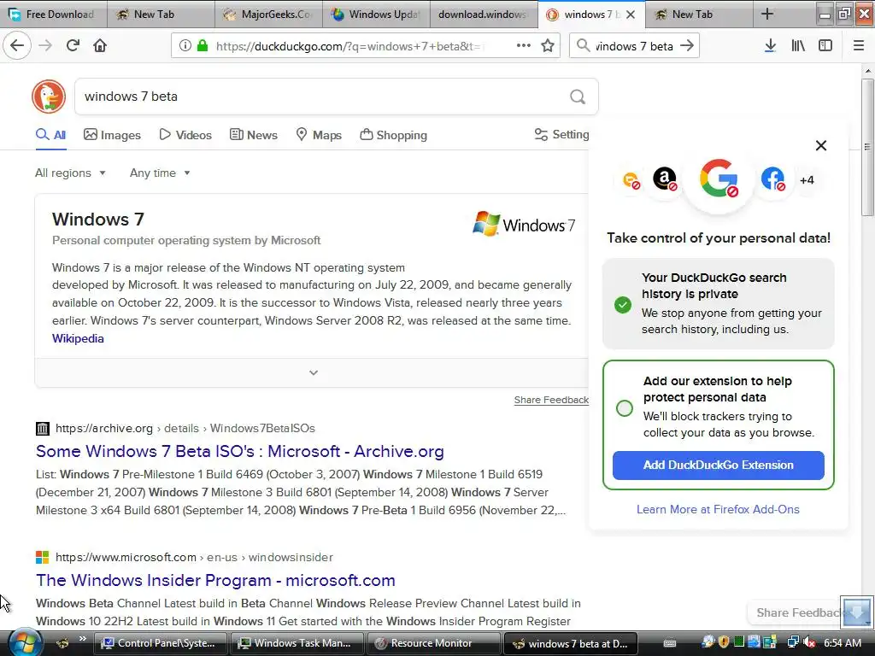The width and height of the screenshot is (875, 656).
Task: Select the All search tab
Action: [50, 135]
